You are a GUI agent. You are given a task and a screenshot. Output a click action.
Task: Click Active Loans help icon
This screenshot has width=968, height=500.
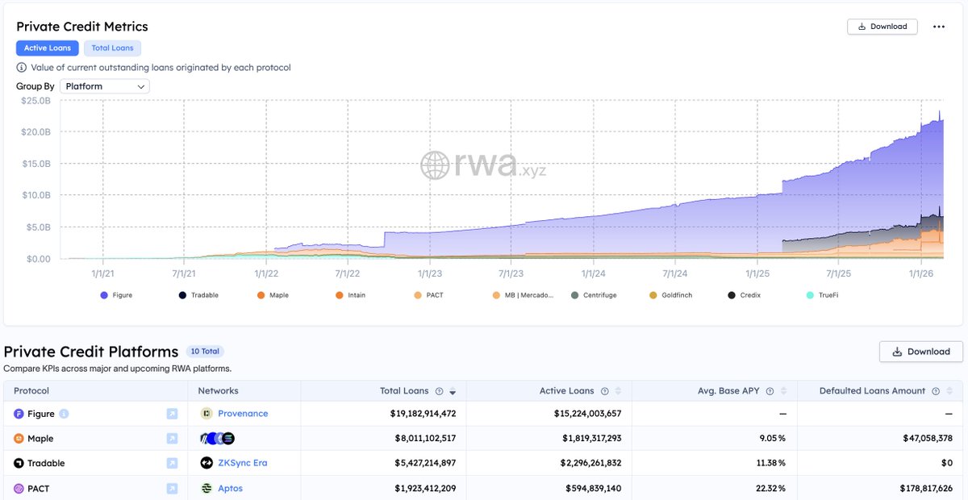604,391
